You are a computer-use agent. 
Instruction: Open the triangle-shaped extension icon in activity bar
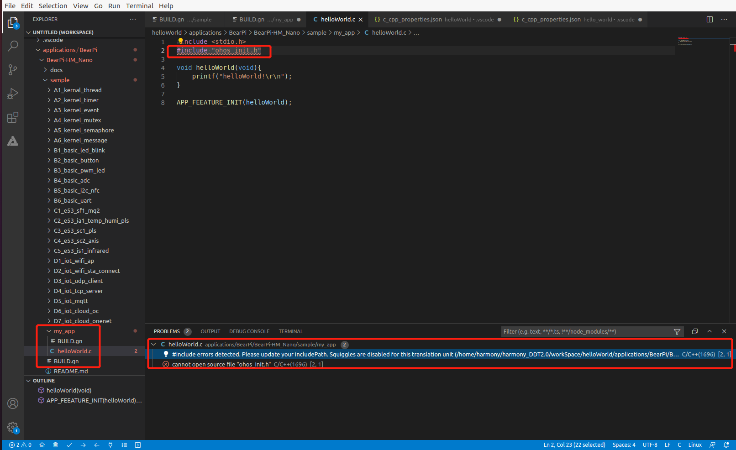tap(13, 141)
